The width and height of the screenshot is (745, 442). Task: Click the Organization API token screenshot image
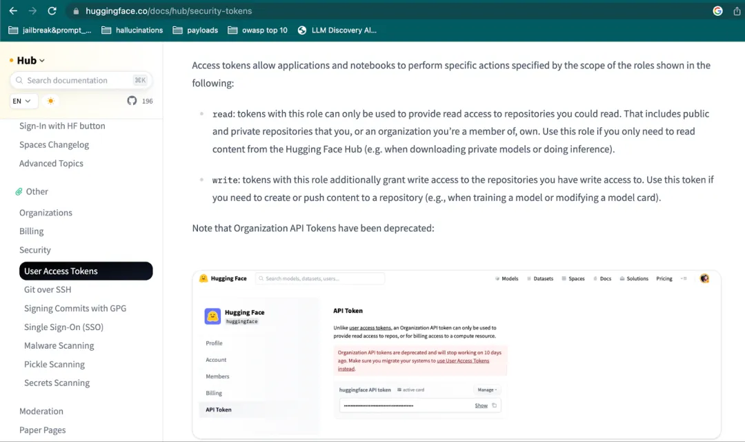click(456, 354)
